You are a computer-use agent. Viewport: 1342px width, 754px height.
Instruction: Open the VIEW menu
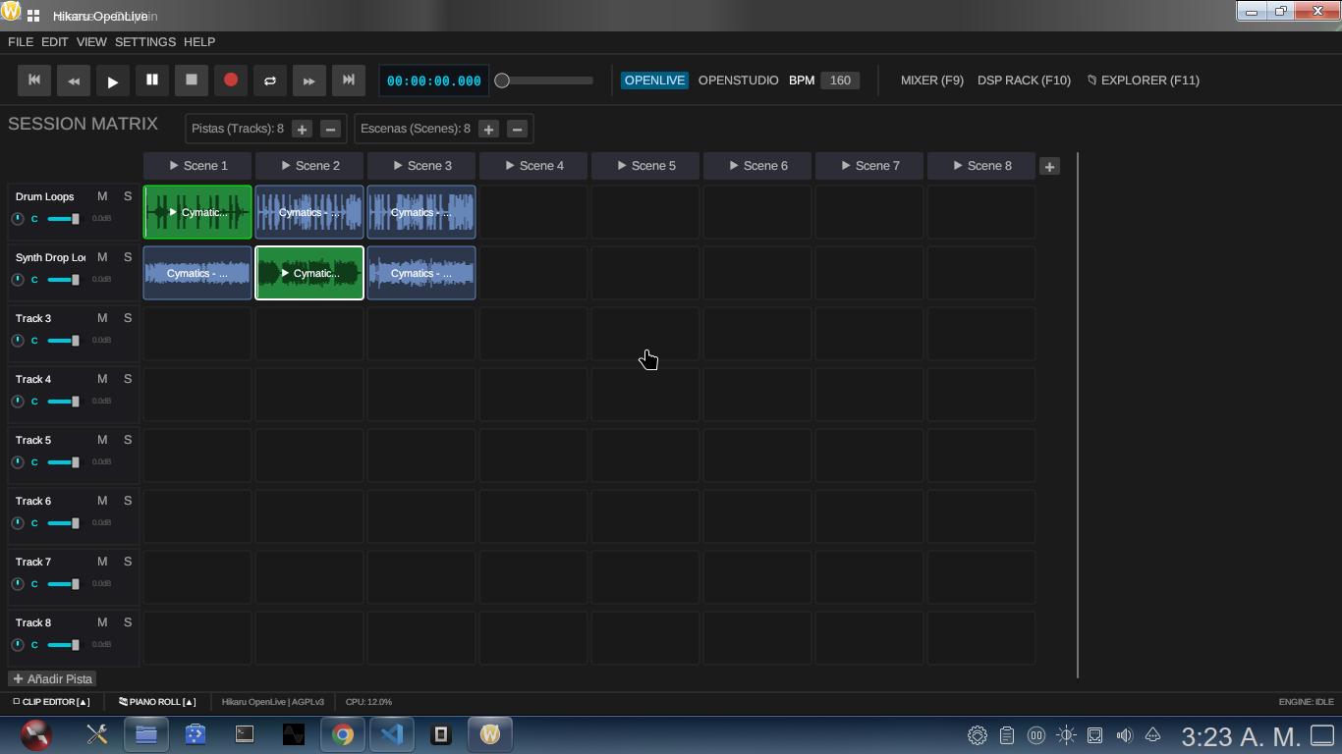[x=91, y=42]
